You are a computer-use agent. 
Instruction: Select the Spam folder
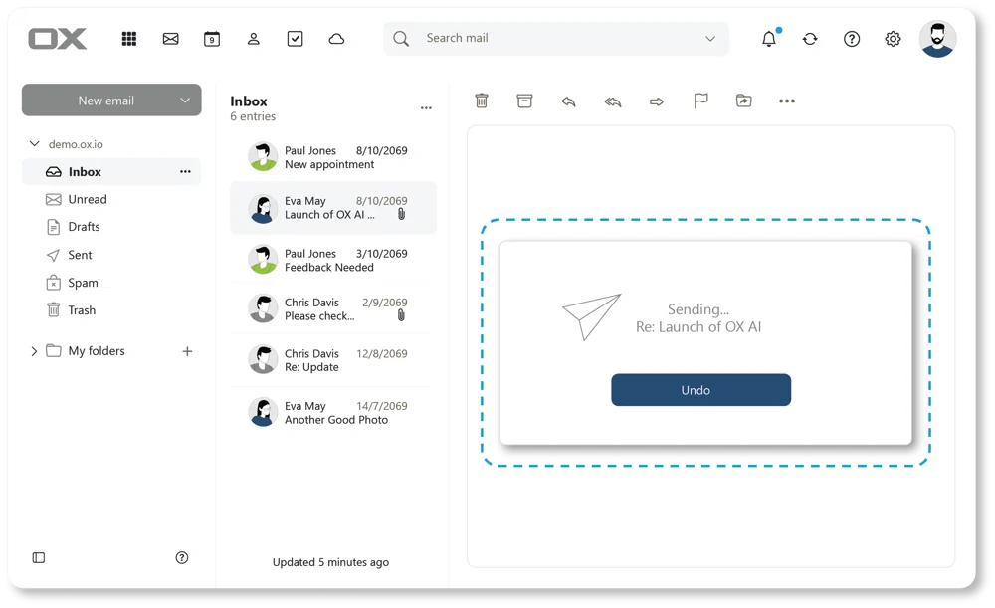pos(83,283)
